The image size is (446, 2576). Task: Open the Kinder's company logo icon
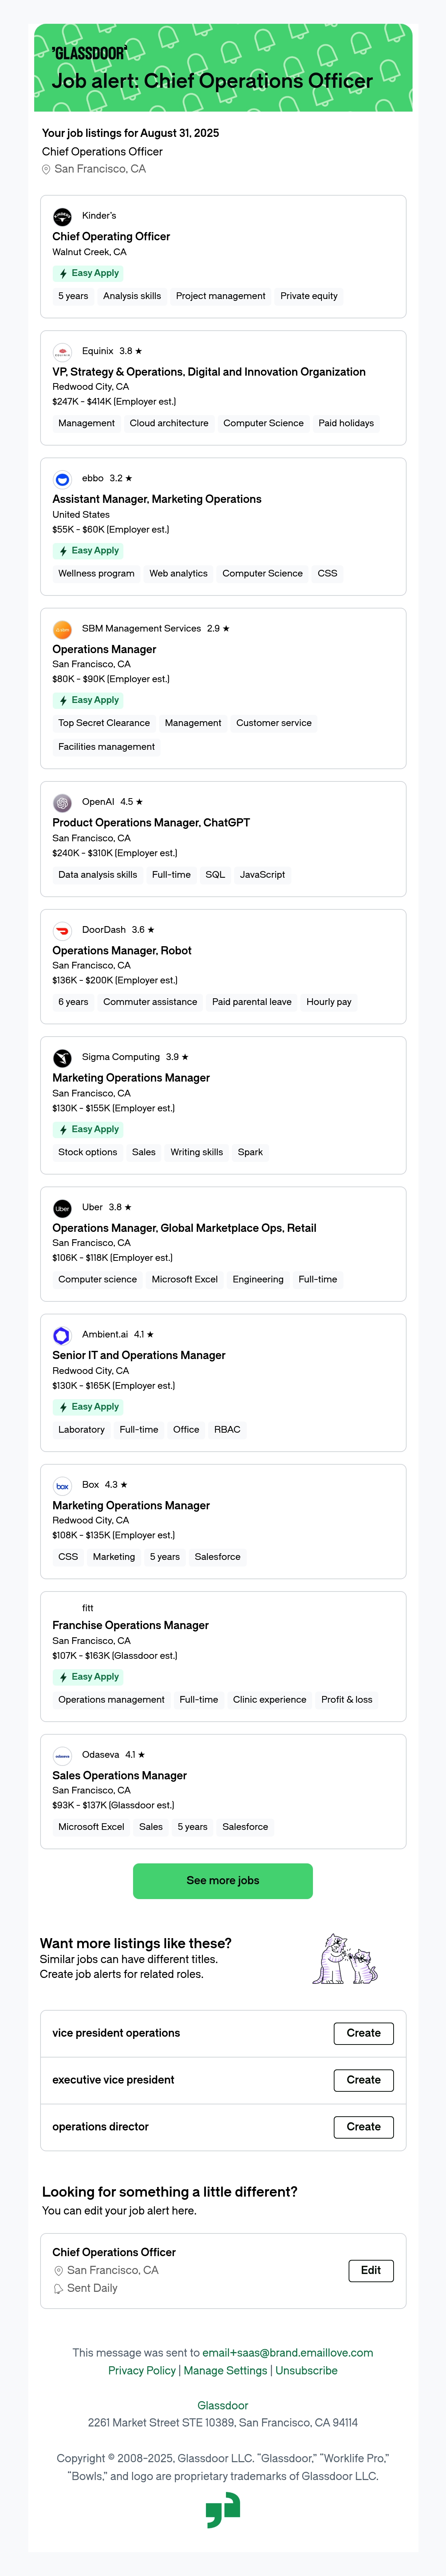(x=62, y=216)
